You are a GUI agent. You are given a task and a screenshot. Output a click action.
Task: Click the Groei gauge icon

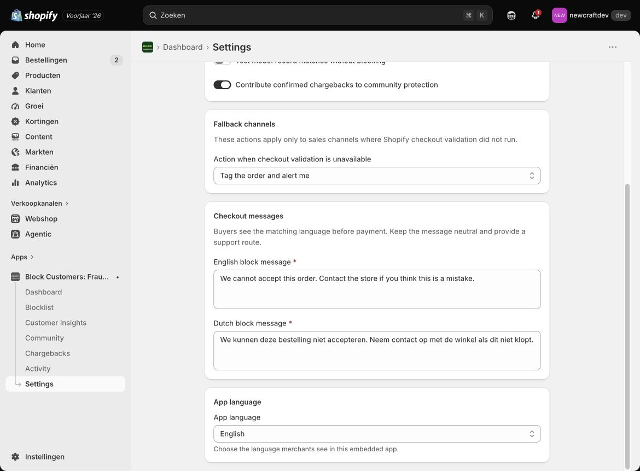coord(15,106)
